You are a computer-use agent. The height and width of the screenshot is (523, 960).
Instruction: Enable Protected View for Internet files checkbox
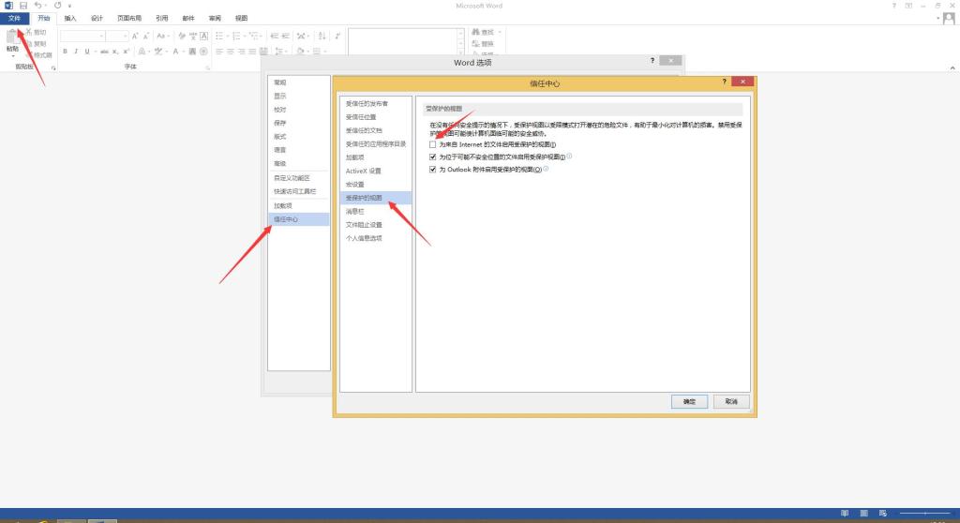(x=432, y=144)
